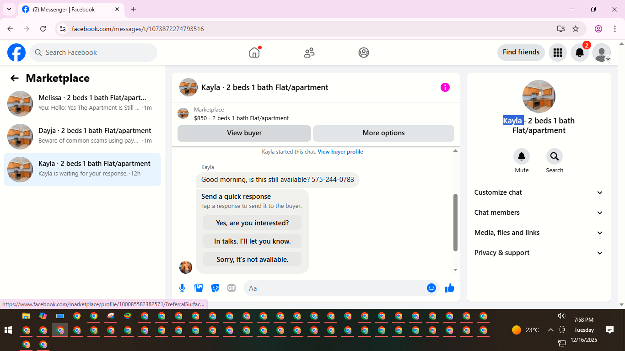Record a voice clip with microphone icon
This screenshot has height=351, width=625.
coord(182,288)
